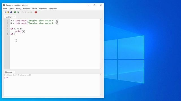Close the <untitled> editor tab
The image size is (181, 101).
click(x=15, y=17)
